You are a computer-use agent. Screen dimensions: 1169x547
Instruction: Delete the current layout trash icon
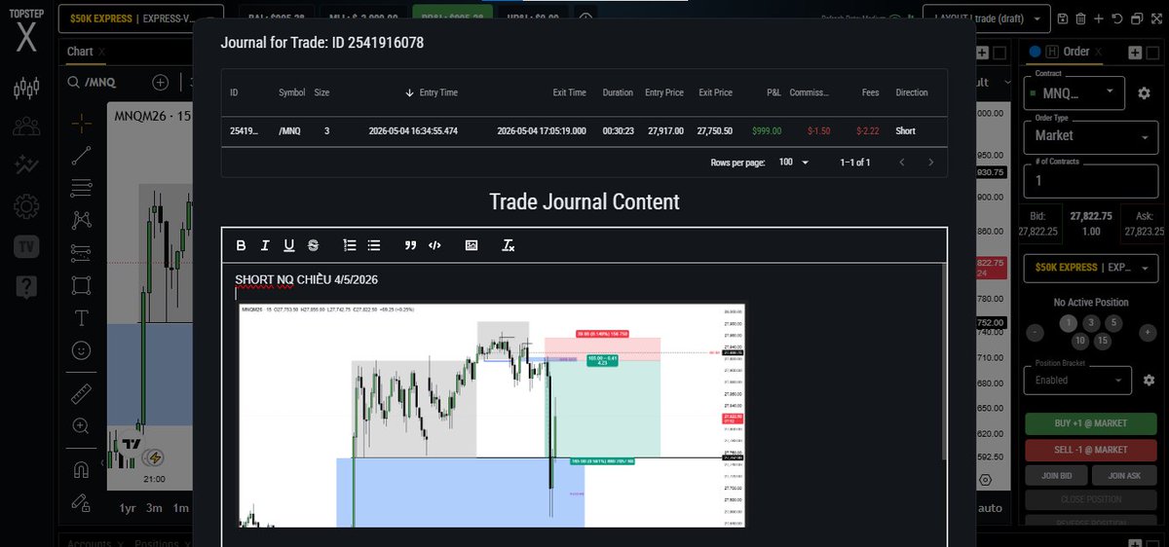[x=1081, y=18]
